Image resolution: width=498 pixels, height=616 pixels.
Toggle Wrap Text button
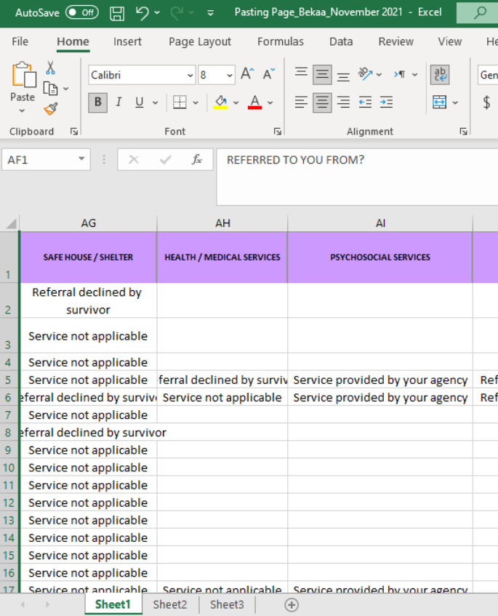pos(440,75)
